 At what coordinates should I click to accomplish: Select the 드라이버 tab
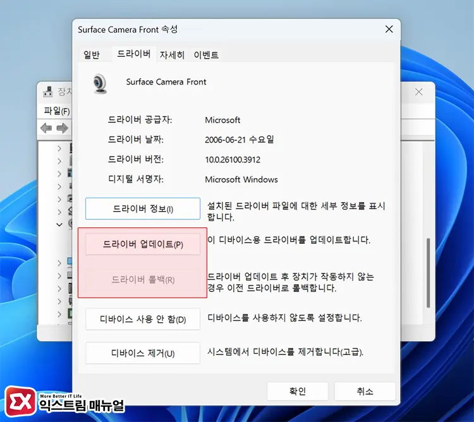click(133, 54)
